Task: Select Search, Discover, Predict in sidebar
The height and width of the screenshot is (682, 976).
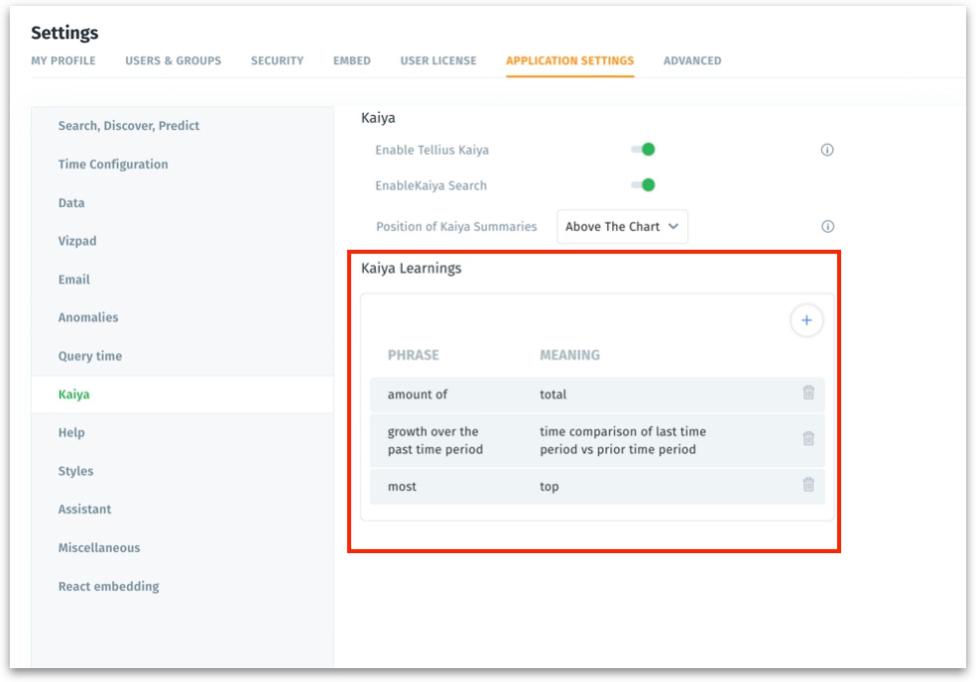Action: (x=129, y=126)
